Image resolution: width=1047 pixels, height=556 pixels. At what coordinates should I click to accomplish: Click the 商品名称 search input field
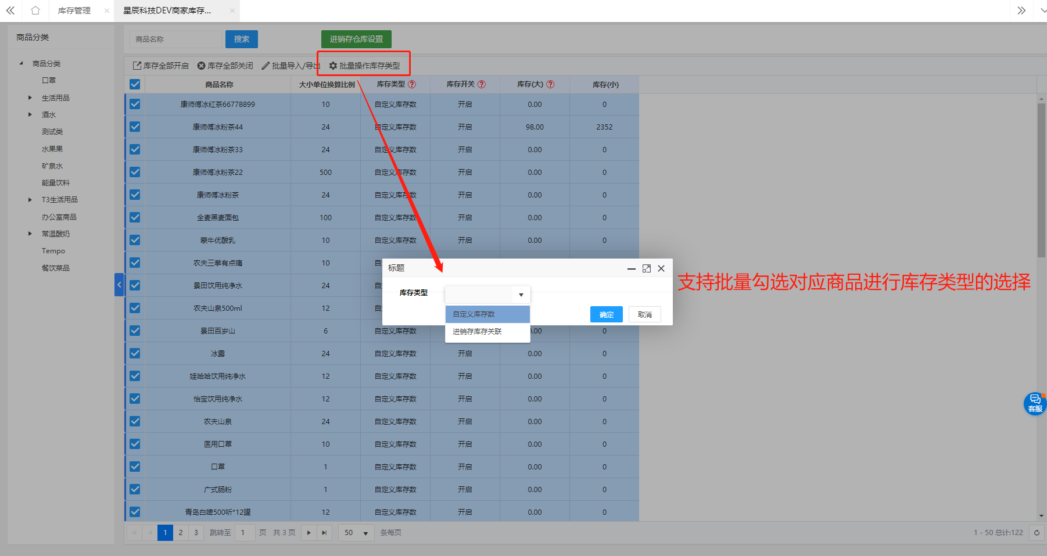pos(175,39)
